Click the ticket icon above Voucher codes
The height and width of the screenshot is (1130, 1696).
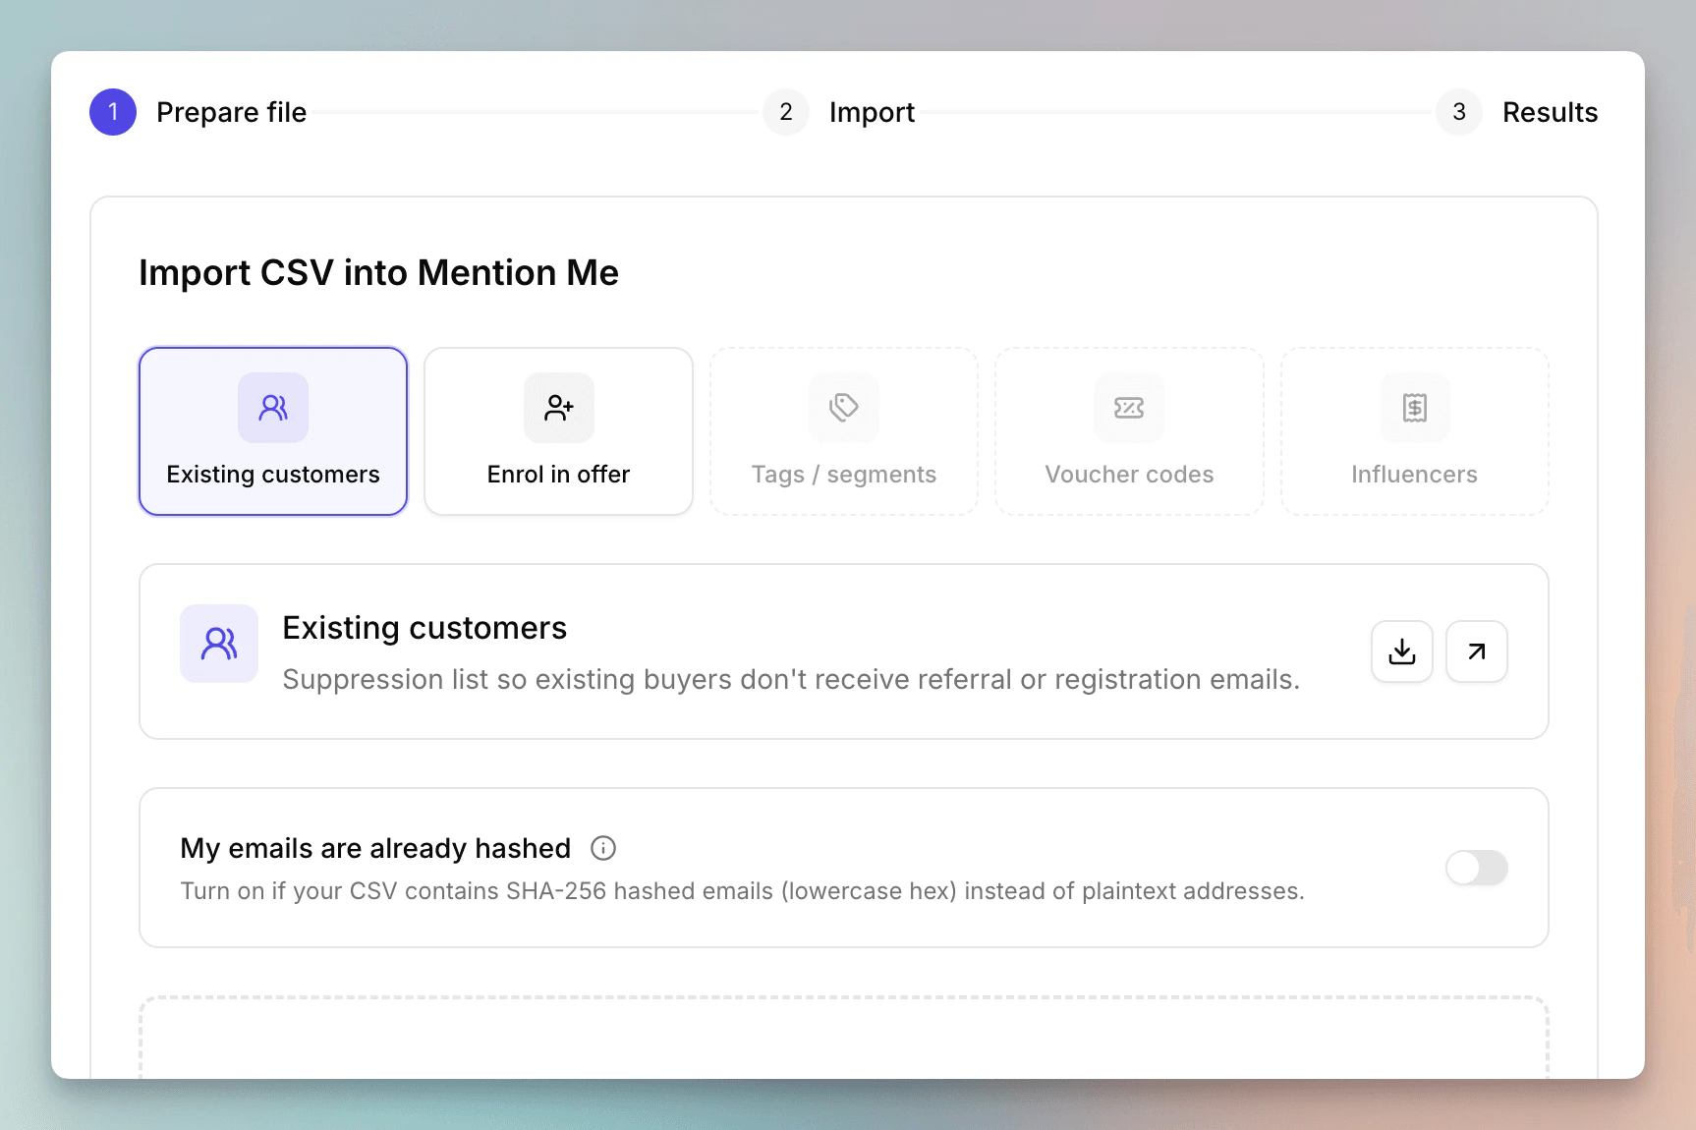[1129, 408]
